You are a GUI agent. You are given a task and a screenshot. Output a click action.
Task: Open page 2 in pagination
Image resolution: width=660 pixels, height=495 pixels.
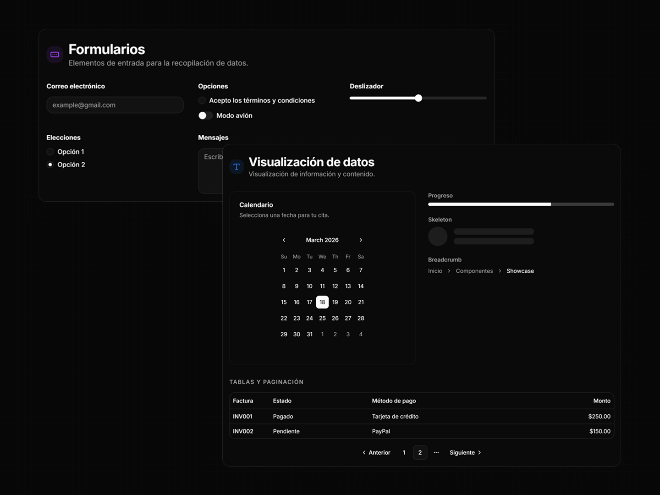point(420,452)
